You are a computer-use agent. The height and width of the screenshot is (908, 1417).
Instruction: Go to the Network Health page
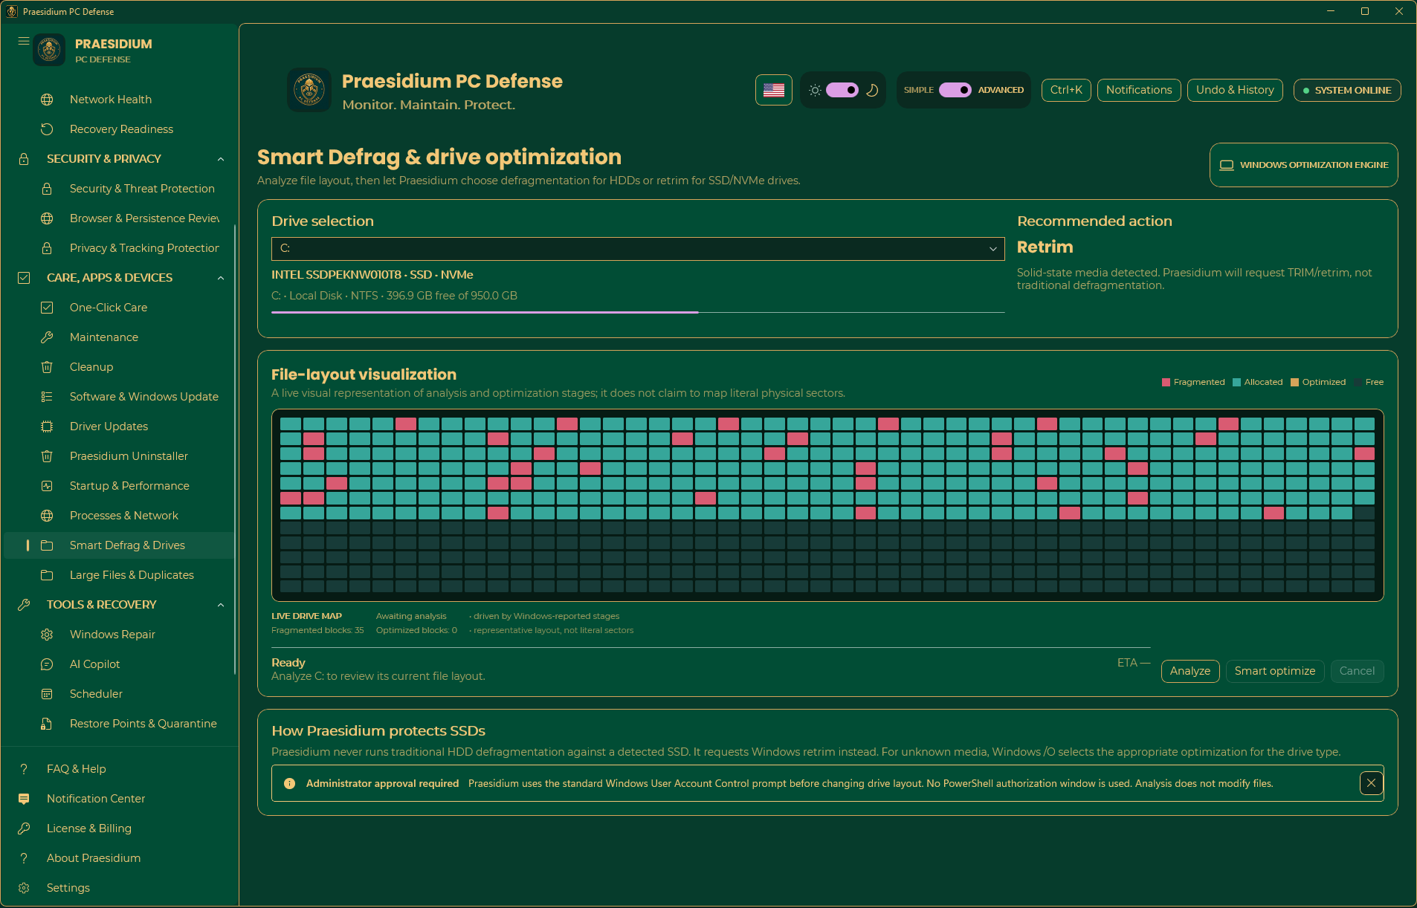119,100
